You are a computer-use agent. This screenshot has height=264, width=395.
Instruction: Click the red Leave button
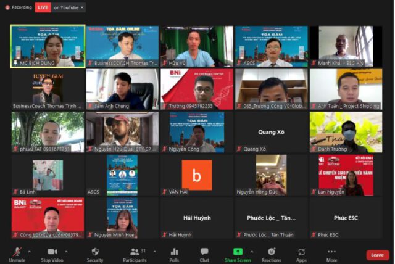[x=377, y=255]
